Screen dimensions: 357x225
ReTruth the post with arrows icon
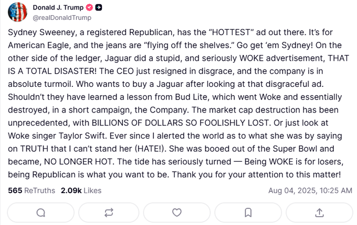tap(109, 213)
